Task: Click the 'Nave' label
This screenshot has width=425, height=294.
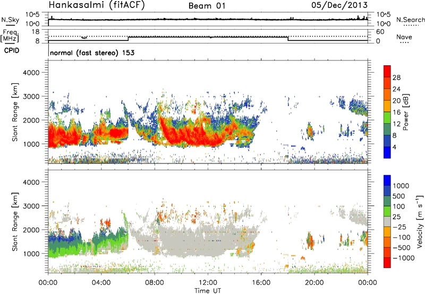Action: coord(404,37)
